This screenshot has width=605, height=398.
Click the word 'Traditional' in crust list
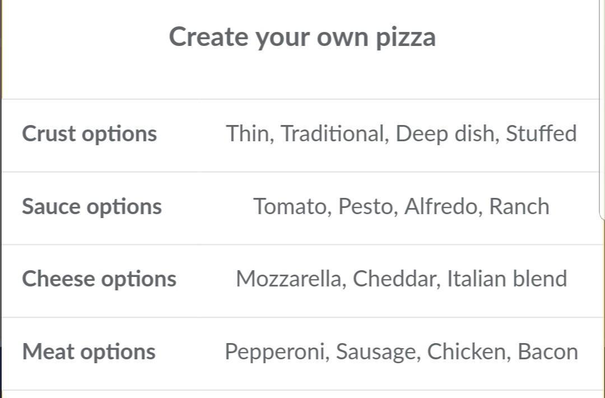point(333,133)
